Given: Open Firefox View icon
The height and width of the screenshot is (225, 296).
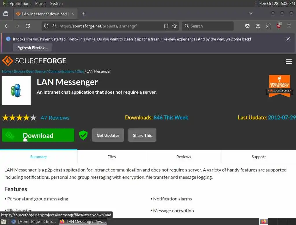Looking at the screenshot, I should point(6,14).
